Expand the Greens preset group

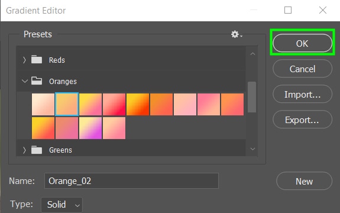tap(24, 150)
